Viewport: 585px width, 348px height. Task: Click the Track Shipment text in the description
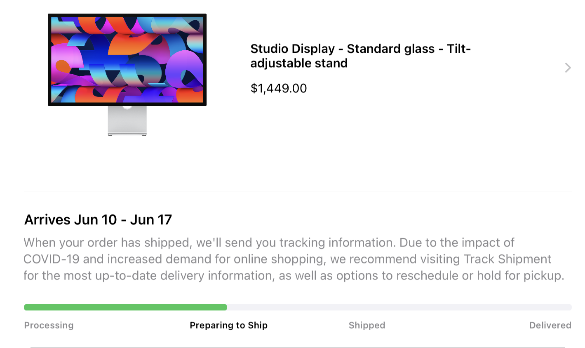pyautogui.click(x=507, y=259)
